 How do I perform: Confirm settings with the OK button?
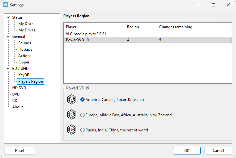[186, 151]
